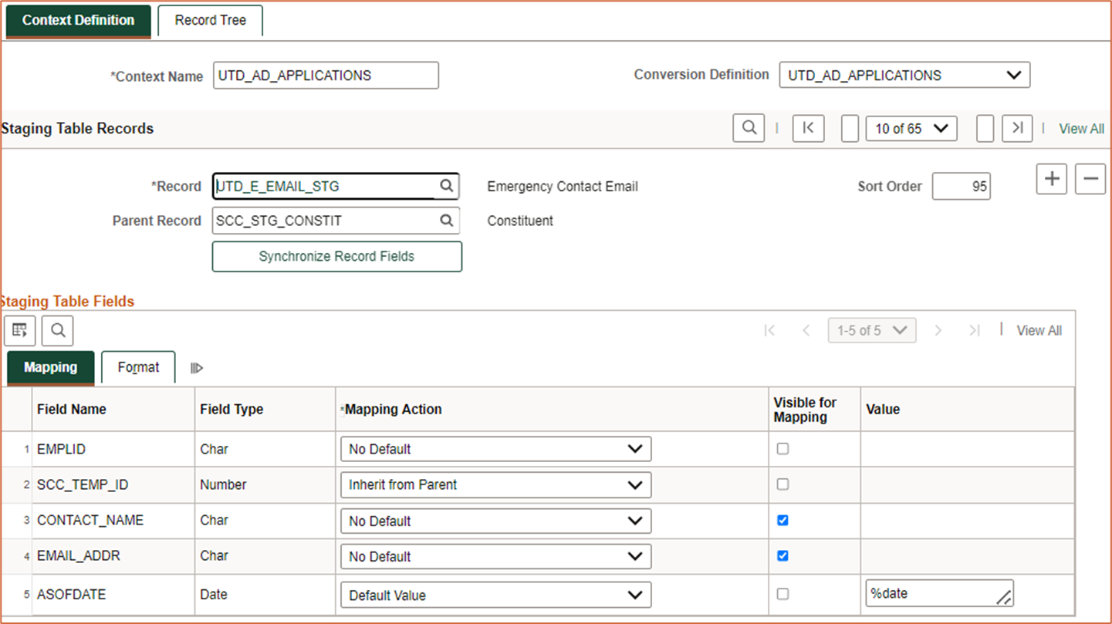Uncheck Visible for Mapping for CONTACT_NAME
Screen dimensions: 1112x624
(782, 521)
